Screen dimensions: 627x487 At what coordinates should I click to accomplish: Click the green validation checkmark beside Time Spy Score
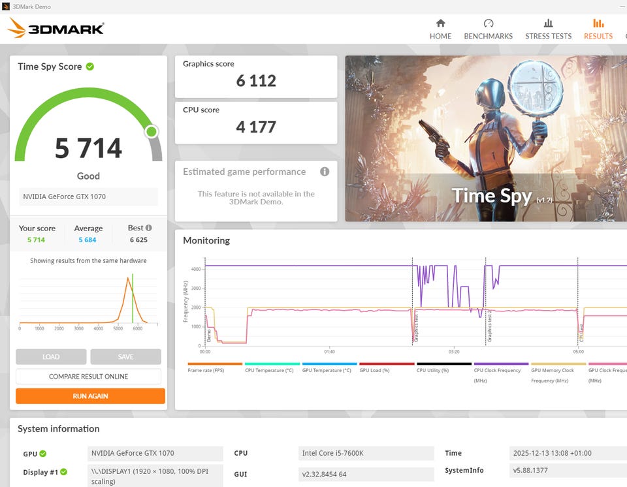90,67
